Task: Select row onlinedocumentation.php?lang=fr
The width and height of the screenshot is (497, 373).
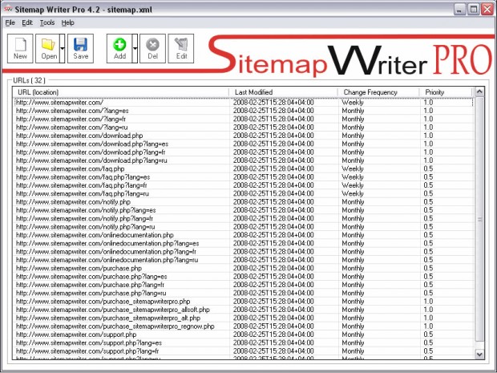Action: pos(244,252)
